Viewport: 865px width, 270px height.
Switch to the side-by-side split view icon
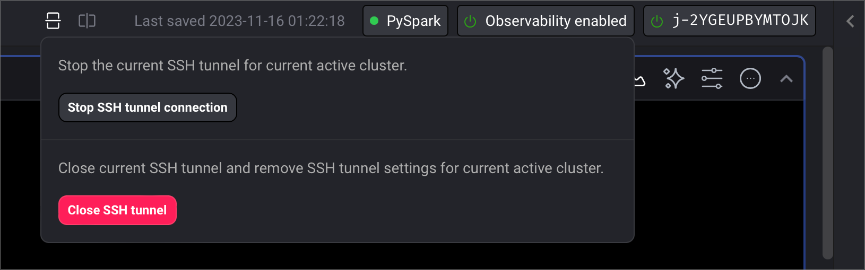click(87, 21)
